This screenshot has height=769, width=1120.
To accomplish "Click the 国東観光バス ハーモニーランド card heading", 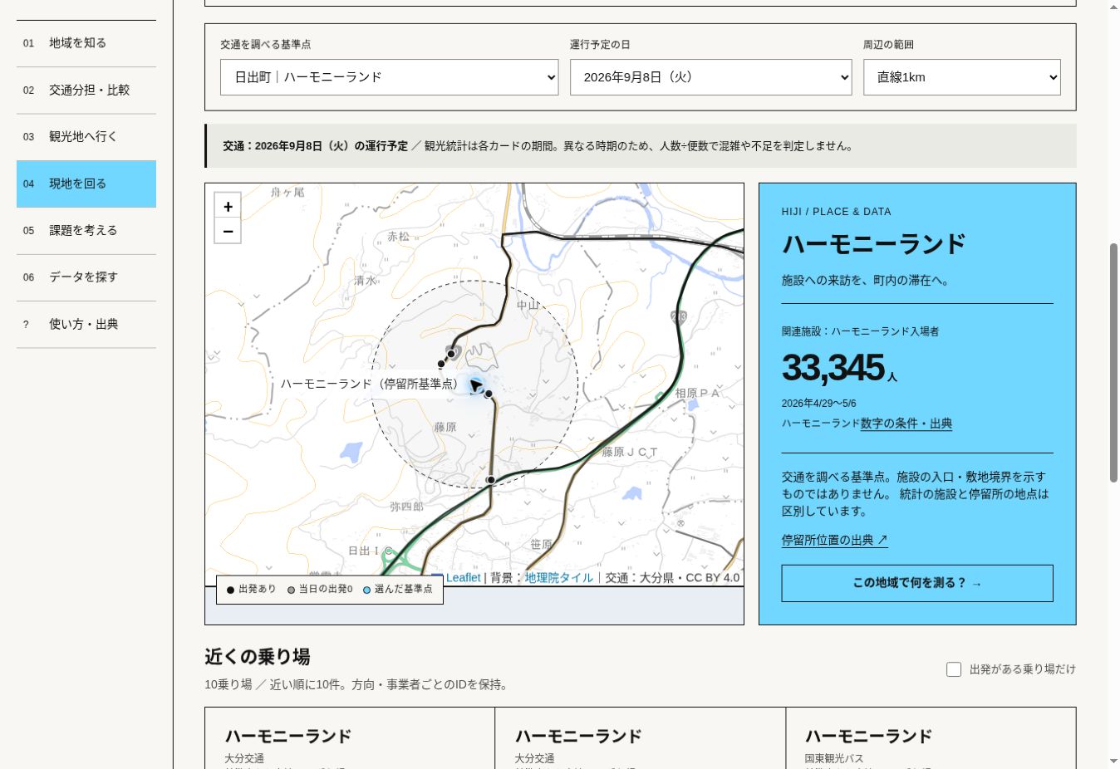I will (869, 737).
